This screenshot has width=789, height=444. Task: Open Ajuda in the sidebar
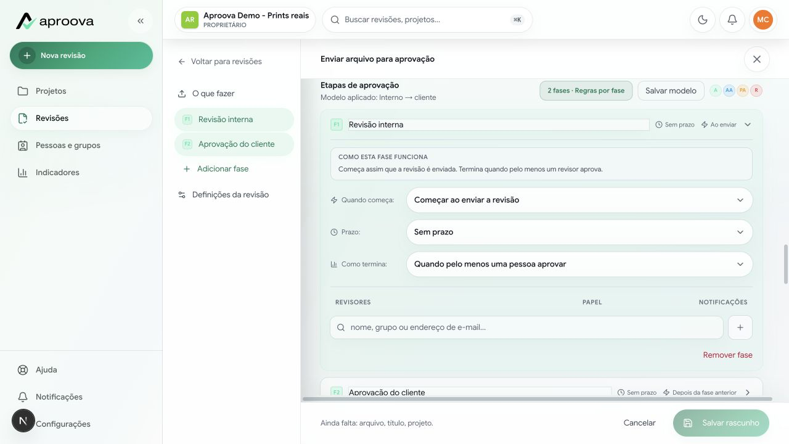pos(81,370)
